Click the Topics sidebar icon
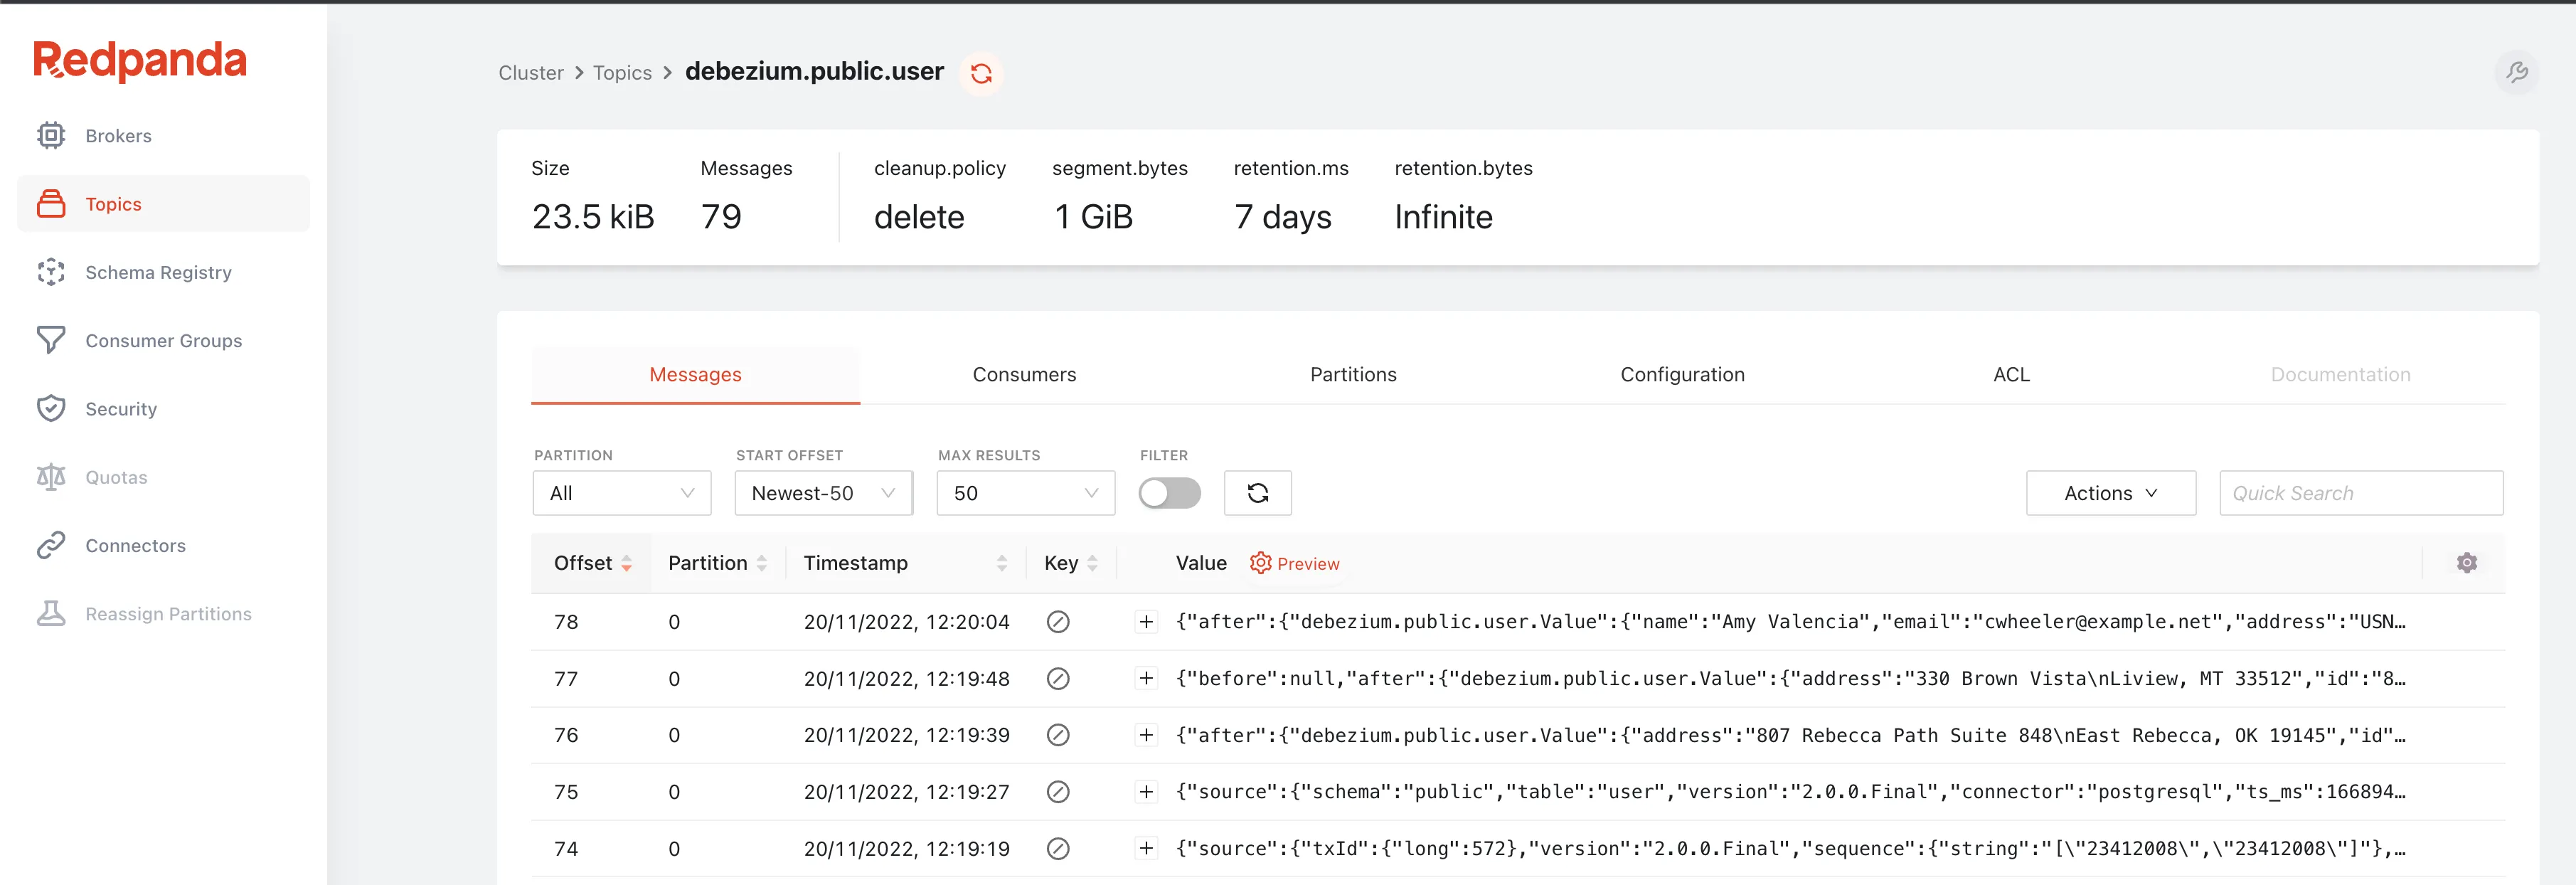Screen dimensions: 2576x885 51,202
